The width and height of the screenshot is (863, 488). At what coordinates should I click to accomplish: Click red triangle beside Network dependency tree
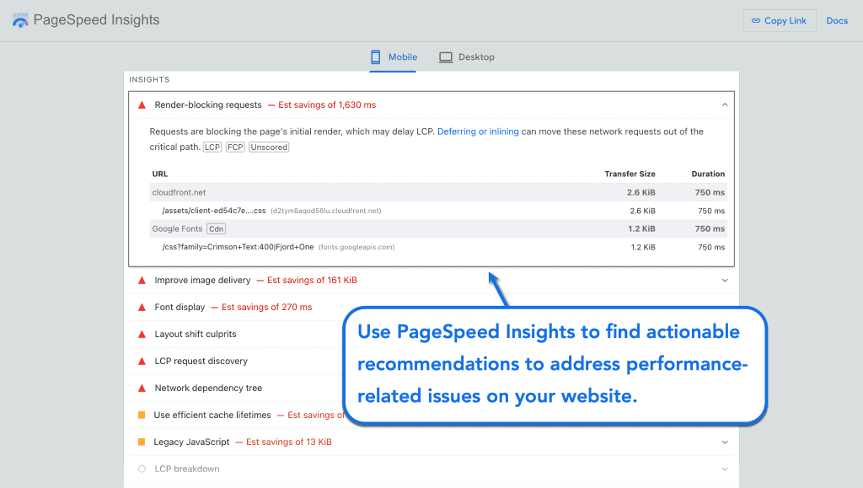pyautogui.click(x=142, y=389)
